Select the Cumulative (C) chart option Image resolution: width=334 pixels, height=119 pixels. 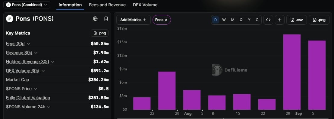(257, 20)
